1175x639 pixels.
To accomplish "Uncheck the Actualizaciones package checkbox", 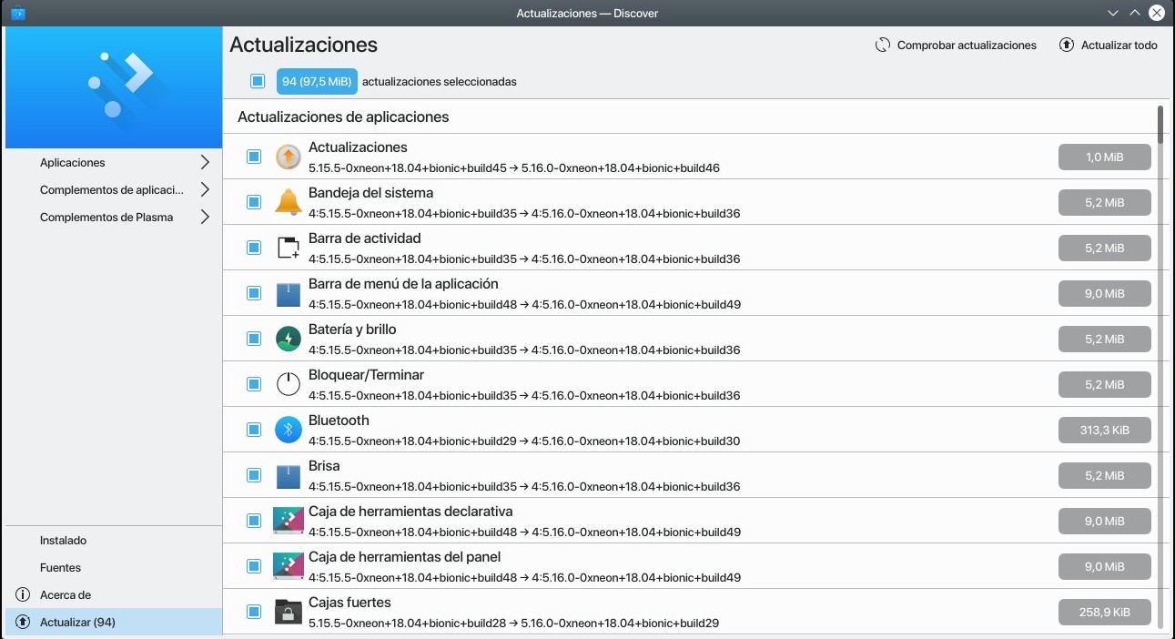I will pos(254,157).
